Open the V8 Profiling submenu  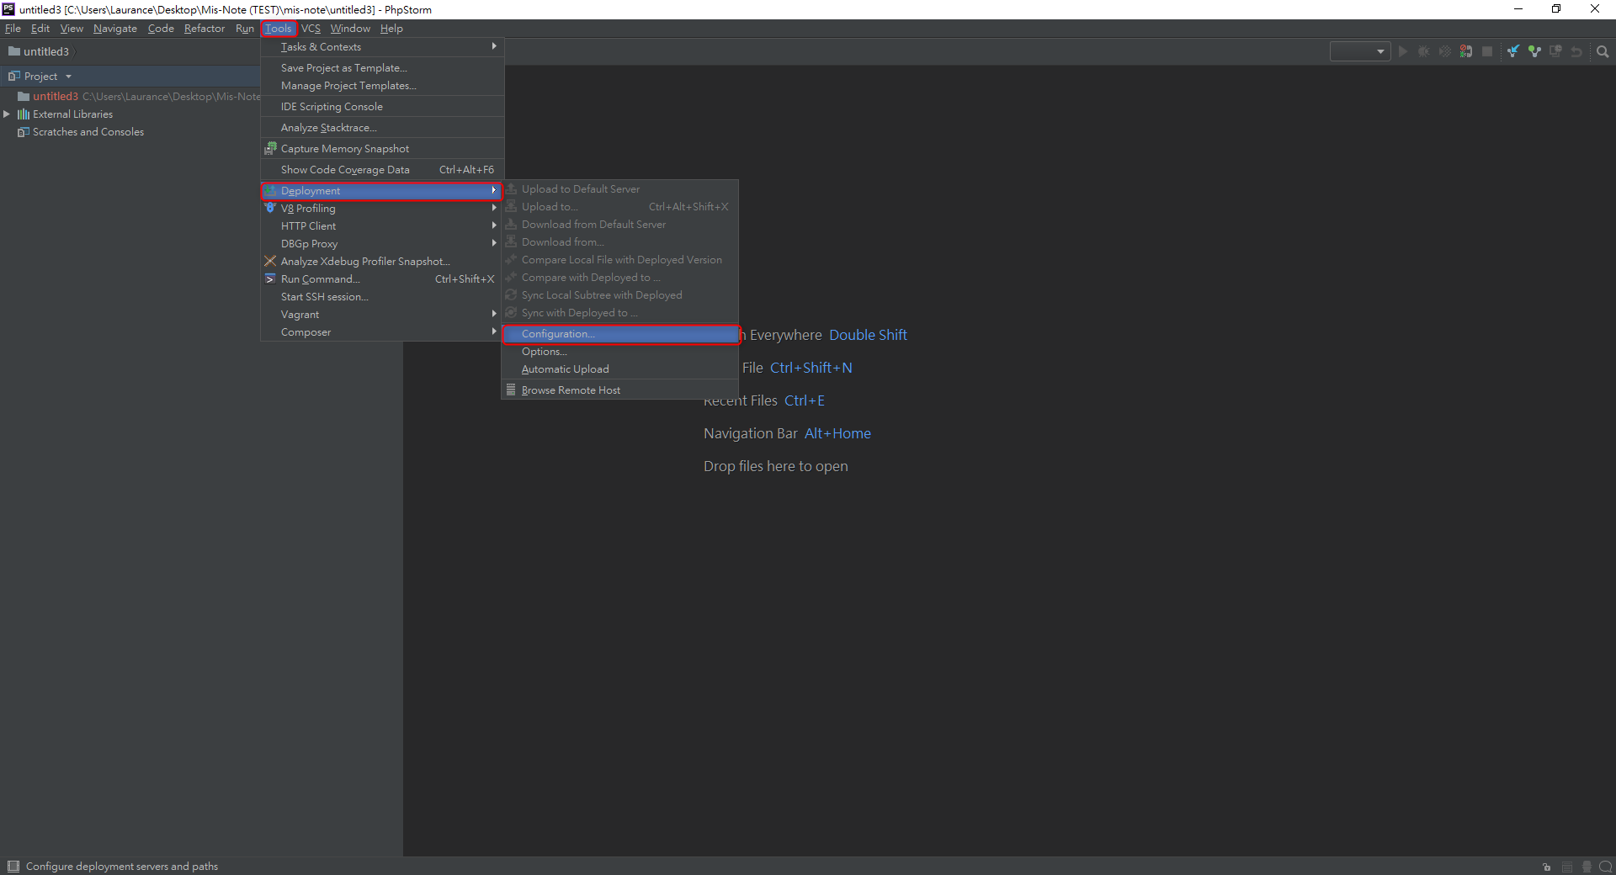(x=382, y=209)
